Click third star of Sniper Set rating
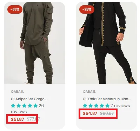The height and width of the screenshot is (131, 140). click(24, 106)
